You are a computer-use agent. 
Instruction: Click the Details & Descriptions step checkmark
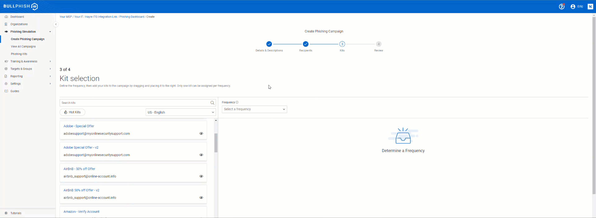click(269, 44)
